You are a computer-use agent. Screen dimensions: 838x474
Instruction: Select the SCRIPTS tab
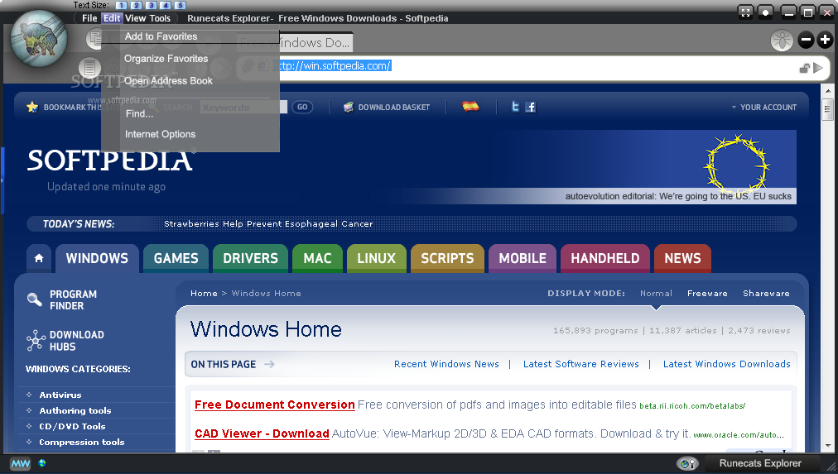(x=447, y=258)
